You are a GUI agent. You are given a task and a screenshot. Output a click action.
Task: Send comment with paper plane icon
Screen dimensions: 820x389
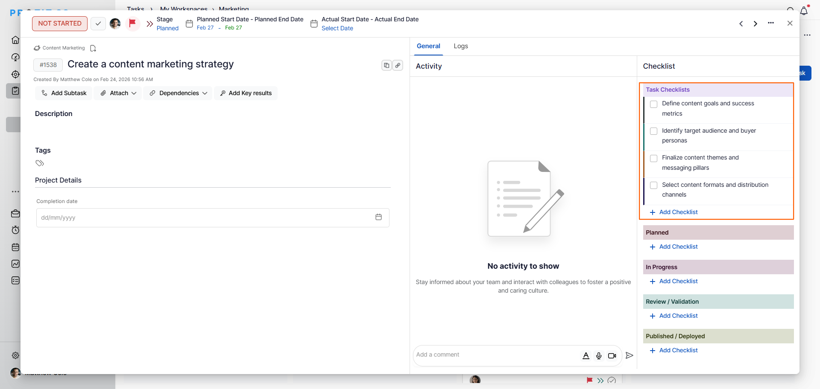629,355
